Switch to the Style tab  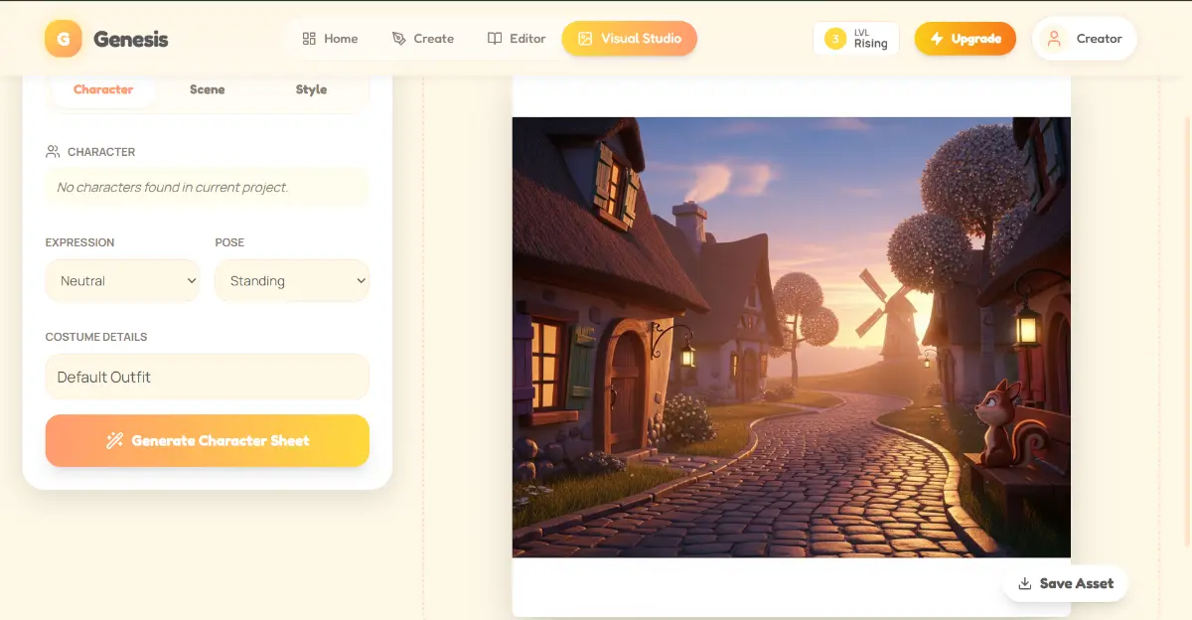311,89
